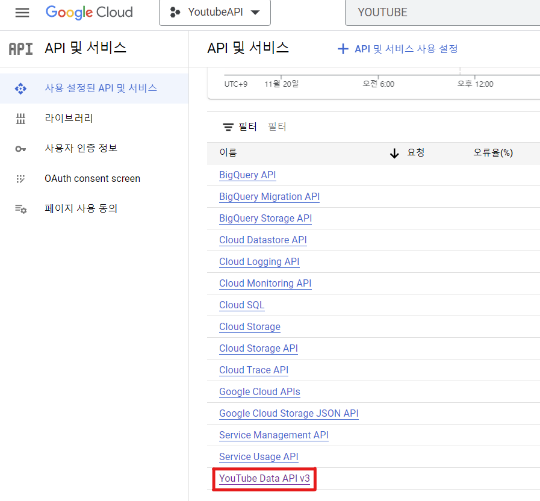Click the page usage agreement settings icon
Screen dimensions: 540x501
pyautogui.click(x=20, y=209)
